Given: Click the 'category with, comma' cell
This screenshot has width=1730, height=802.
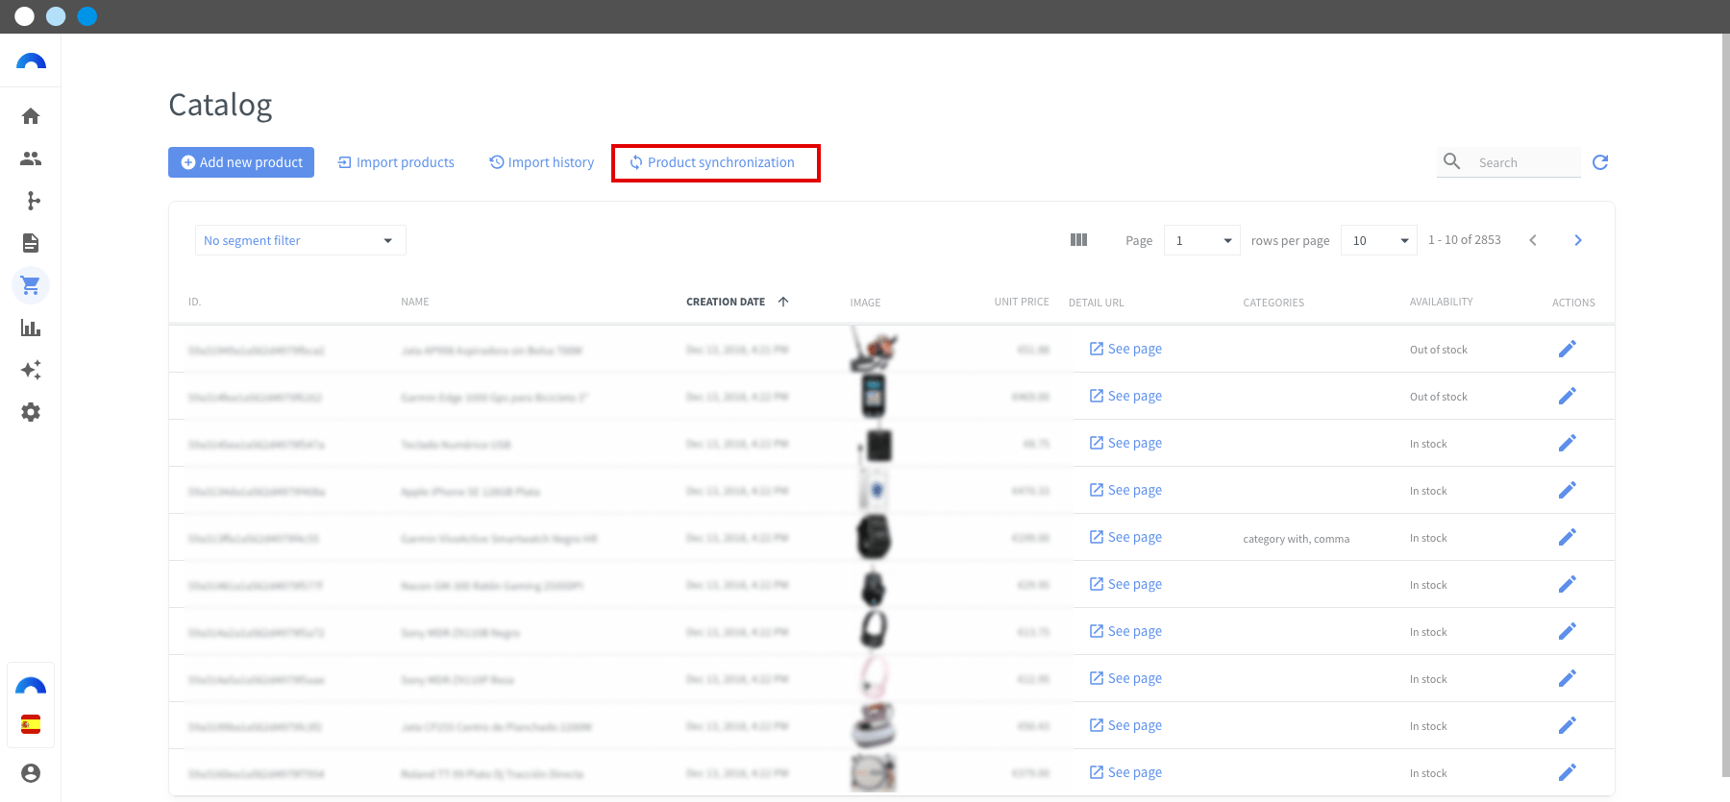Looking at the screenshot, I should (x=1296, y=539).
